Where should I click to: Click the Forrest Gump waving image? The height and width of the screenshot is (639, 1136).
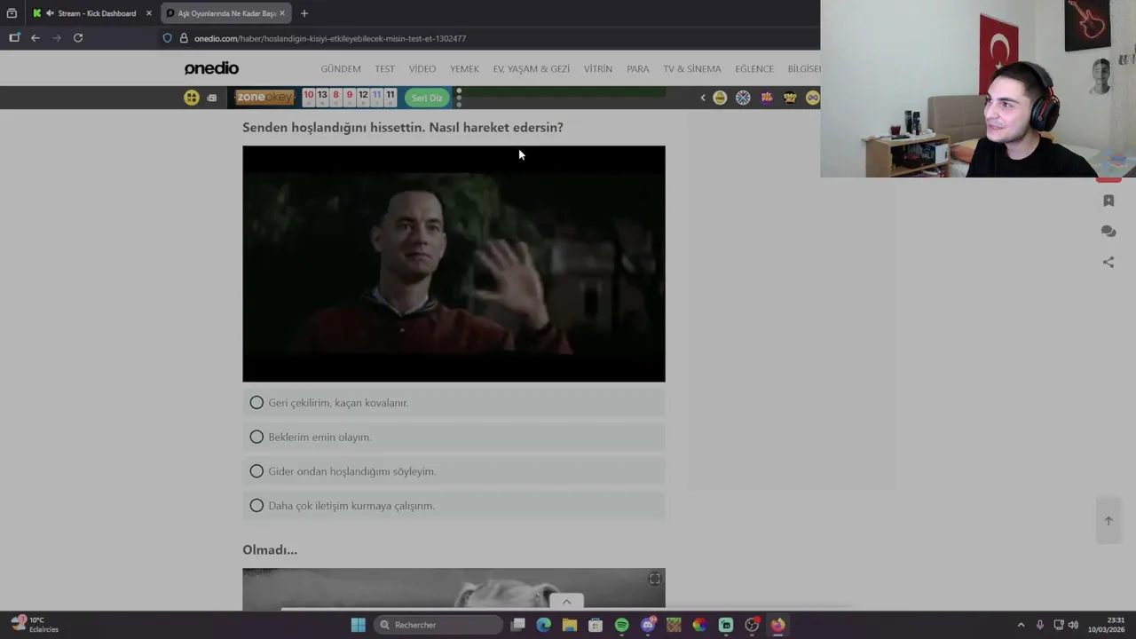454,264
